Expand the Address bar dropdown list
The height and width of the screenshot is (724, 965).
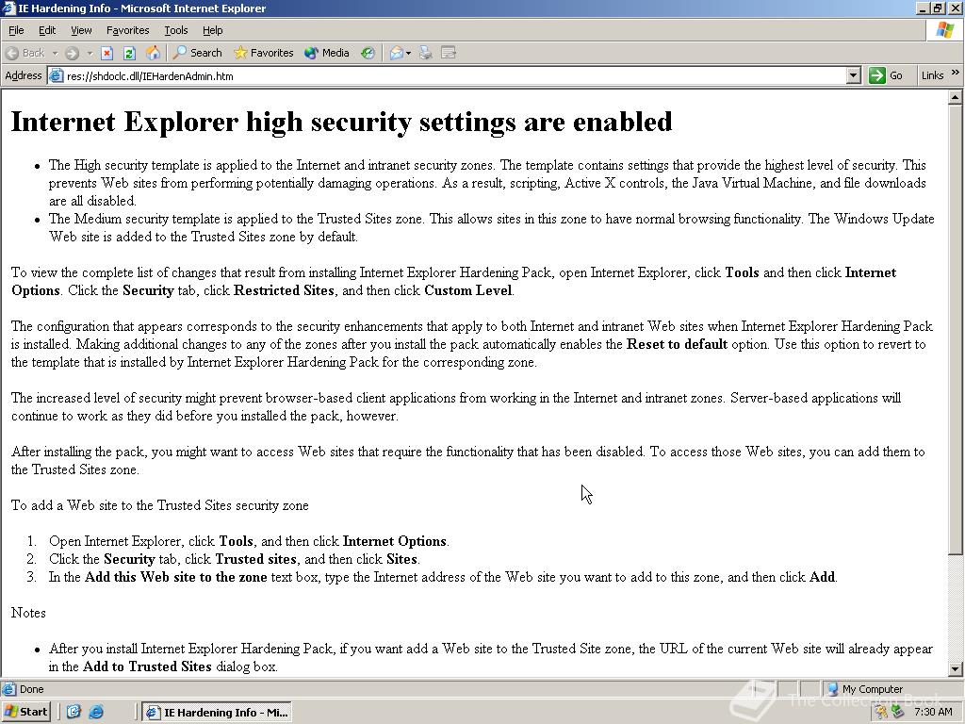[x=853, y=75]
